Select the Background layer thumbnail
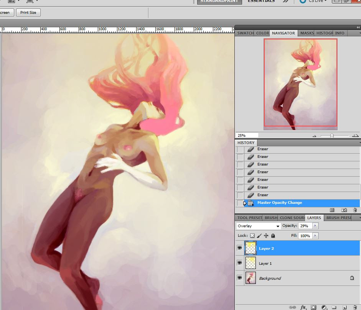The image size is (361, 310). pos(251,278)
